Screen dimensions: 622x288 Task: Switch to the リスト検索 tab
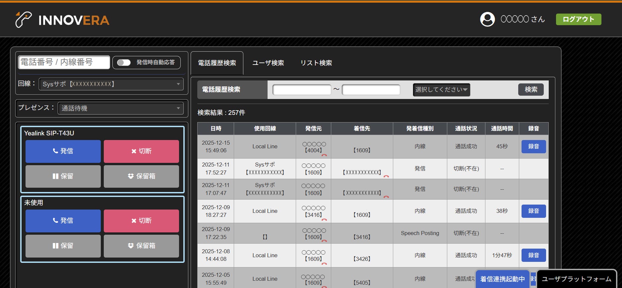[316, 63]
